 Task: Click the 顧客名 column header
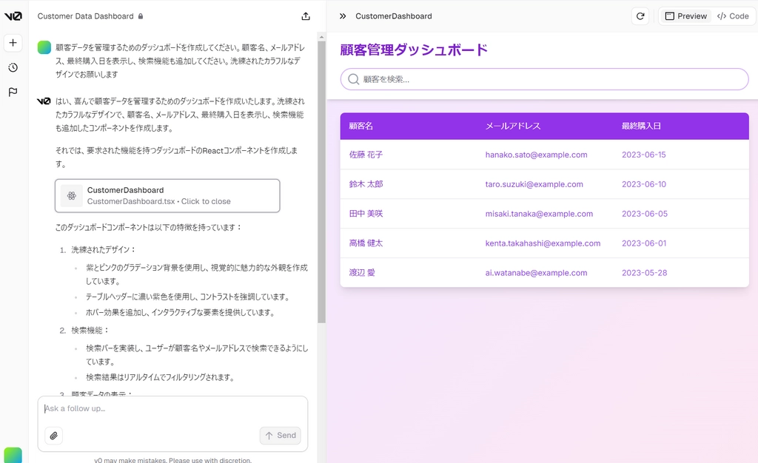[x=361, y=126]
